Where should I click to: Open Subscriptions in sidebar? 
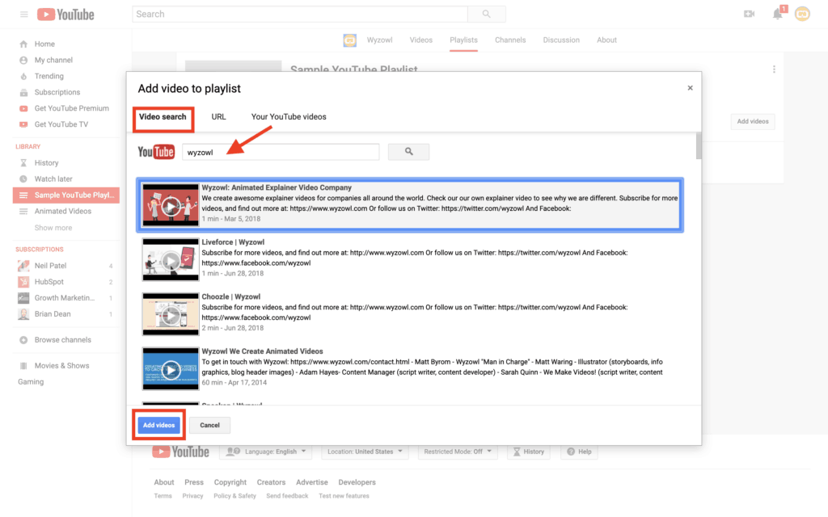tap(57, 92)
